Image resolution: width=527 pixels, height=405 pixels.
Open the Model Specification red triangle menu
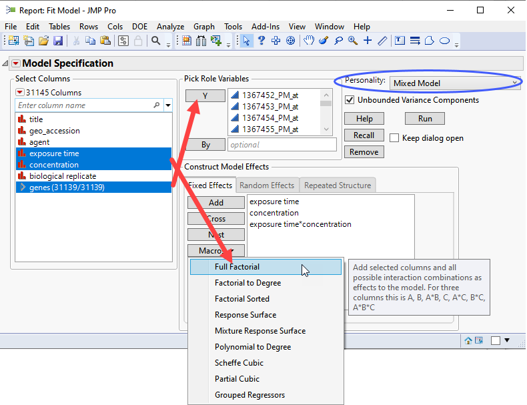point(16,63)
